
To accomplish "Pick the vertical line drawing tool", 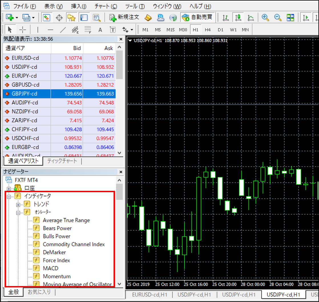I will (38, 30).
